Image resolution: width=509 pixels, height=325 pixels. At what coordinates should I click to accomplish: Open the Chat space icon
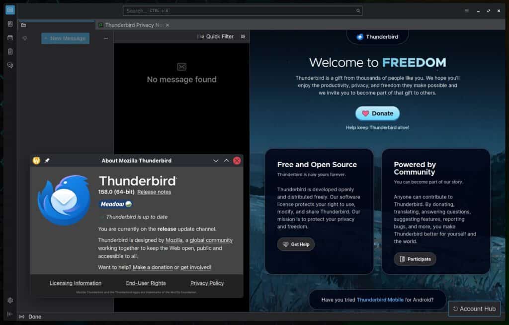(x=10, y=65)
